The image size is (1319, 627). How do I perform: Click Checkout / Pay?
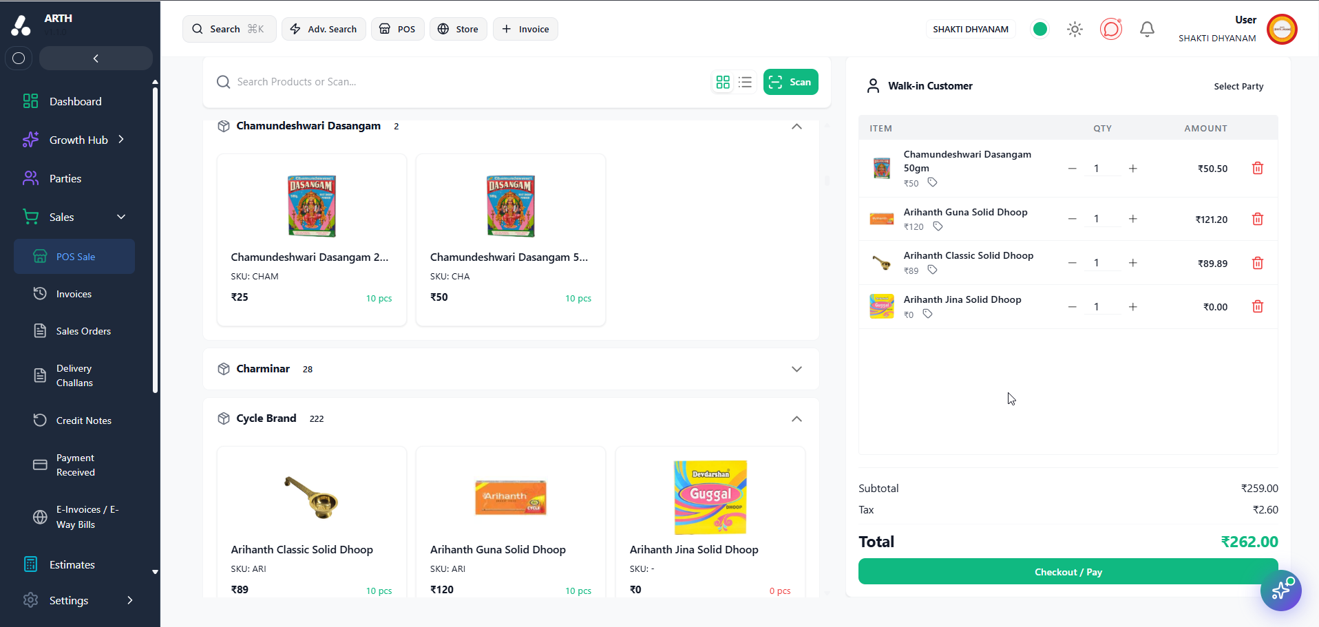click(1068, 572)
